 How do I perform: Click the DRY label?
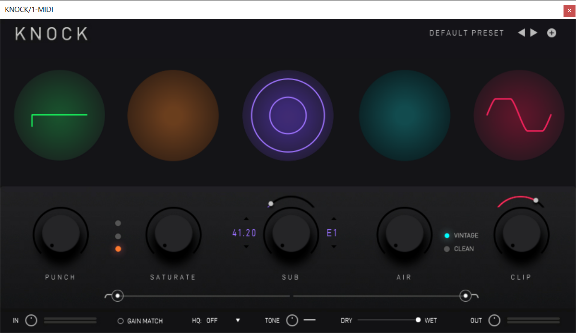coord(347,321)
